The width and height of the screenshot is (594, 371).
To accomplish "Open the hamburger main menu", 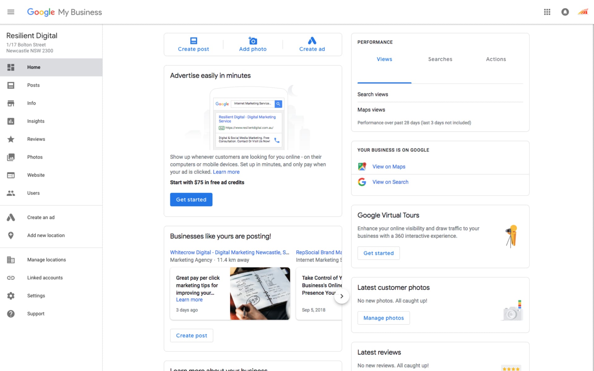I will coord(11,12).
